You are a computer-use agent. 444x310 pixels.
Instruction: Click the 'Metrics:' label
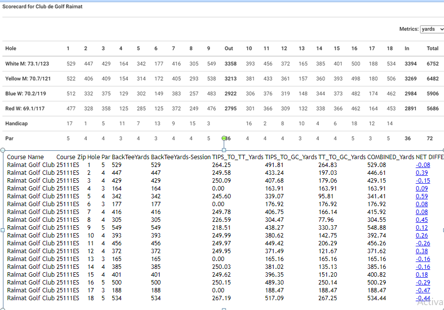click(x=409, y=29)
